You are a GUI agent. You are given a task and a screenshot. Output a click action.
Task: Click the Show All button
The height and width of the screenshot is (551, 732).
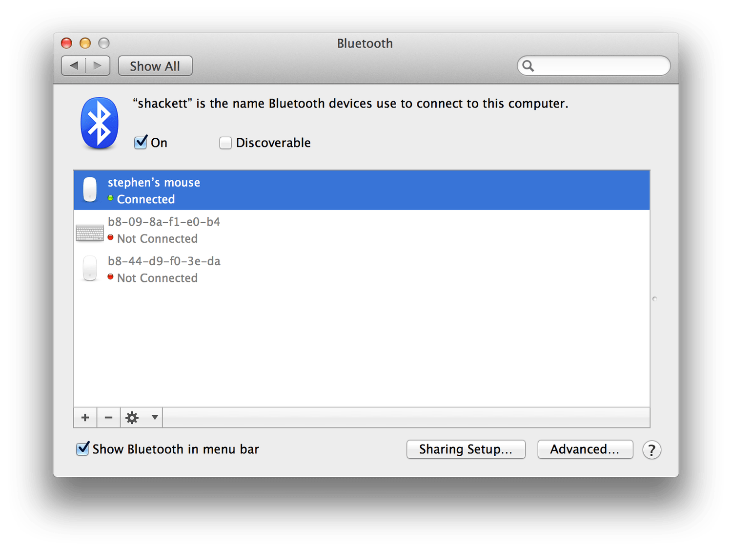[x=155, y=66]
